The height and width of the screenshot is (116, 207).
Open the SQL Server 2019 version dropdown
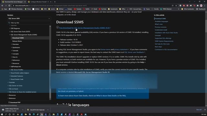pyautogui.click(x=29, y=19)
